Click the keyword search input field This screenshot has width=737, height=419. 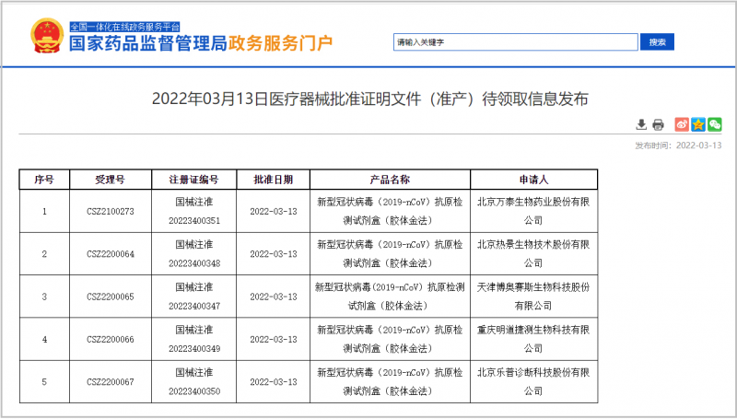point(515,42)
